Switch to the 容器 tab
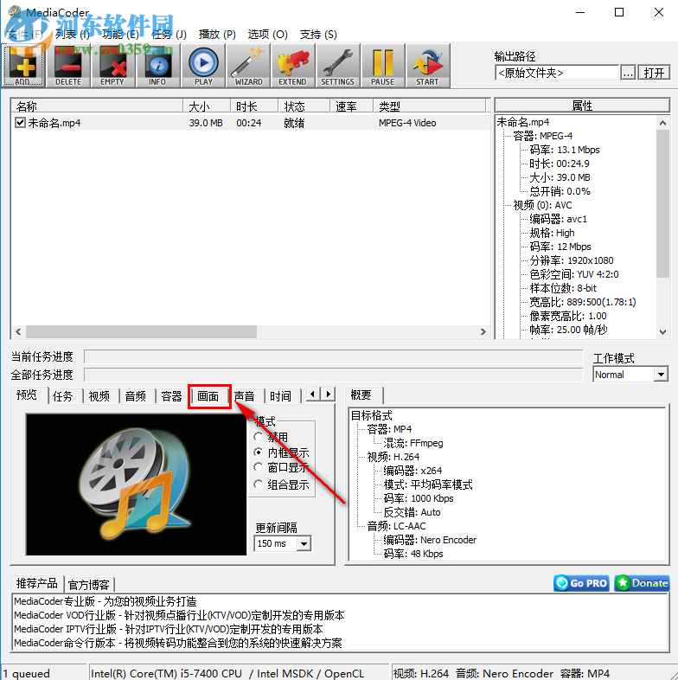Viewport: 678px width, 680px height. [172, 396]
